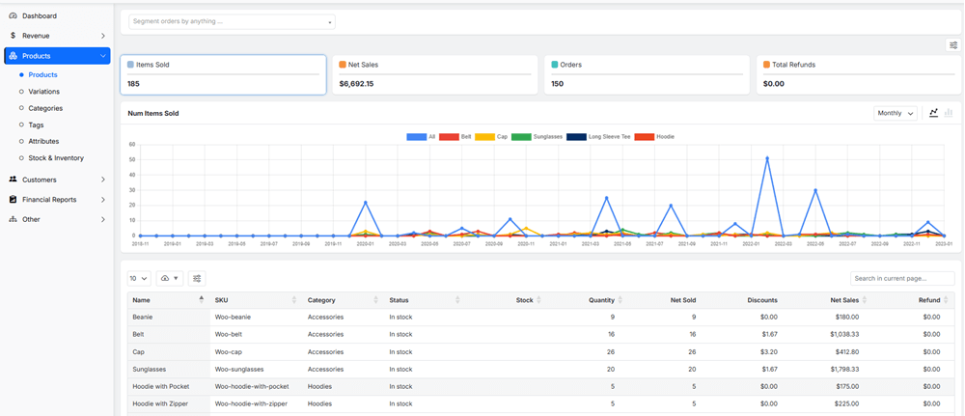
Task: Sort the table by Quantity column
Action: tap(600, 300)
